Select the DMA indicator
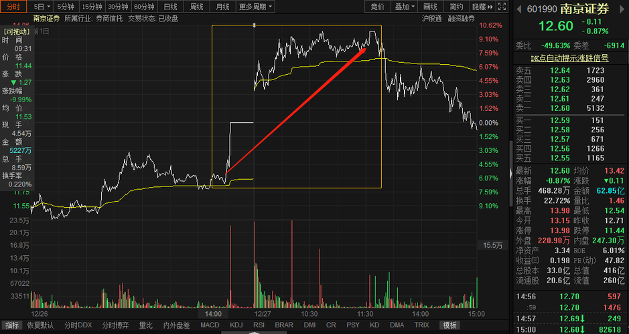The image size is (629, 334). pyautogui.click(x=397, y=325)
